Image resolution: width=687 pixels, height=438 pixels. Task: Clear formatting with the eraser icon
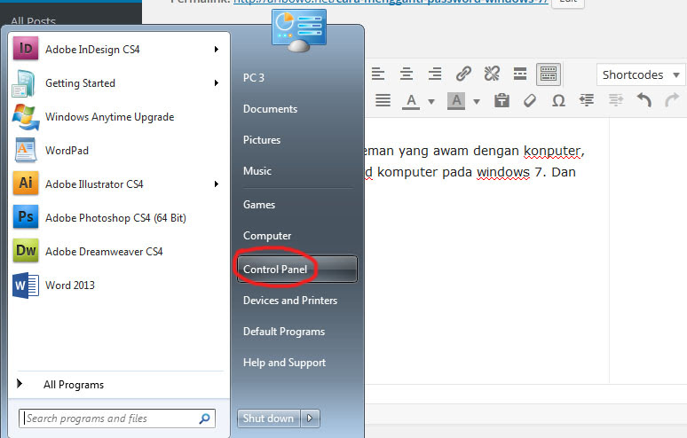coord(530,101)
